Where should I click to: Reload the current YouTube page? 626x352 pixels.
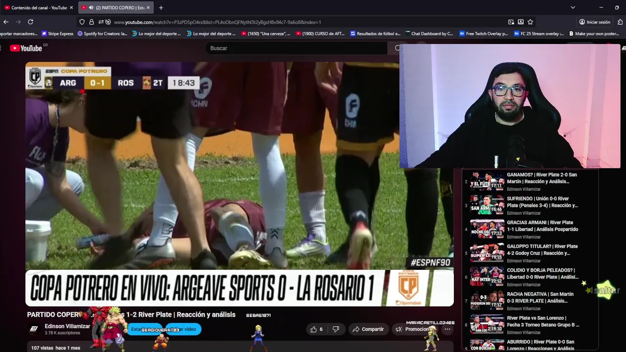[30, 22]
